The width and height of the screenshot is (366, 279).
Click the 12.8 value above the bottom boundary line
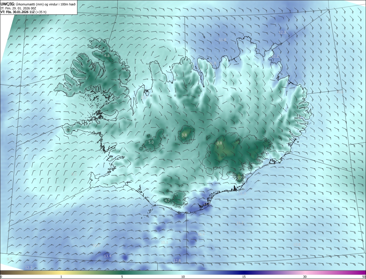pos(177,261)
